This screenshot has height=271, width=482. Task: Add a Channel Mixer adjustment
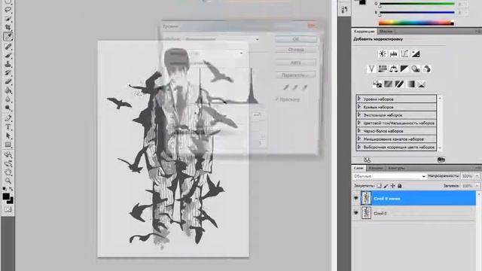(427, 69)
